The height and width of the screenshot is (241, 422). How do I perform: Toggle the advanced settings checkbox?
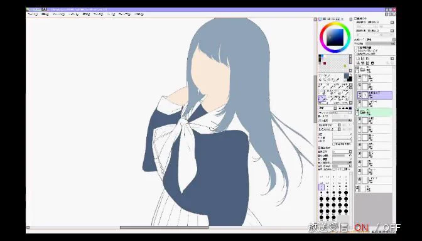320,148
